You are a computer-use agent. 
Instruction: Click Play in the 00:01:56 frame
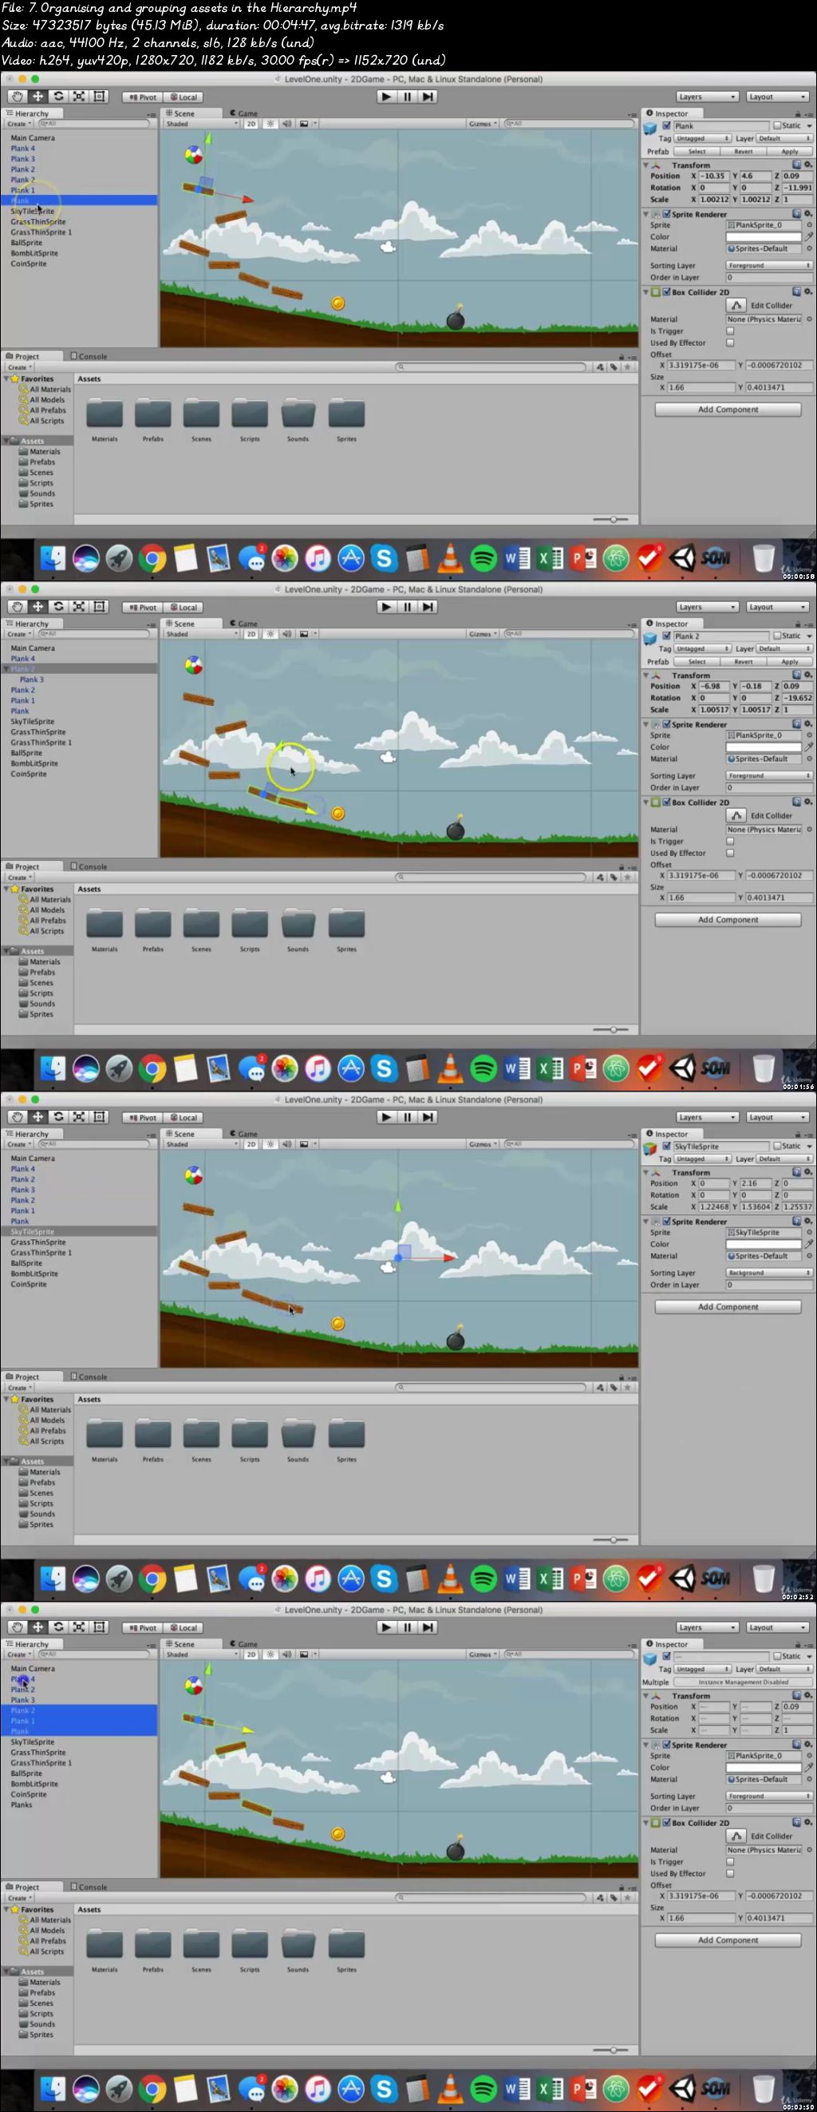point(386,607)
